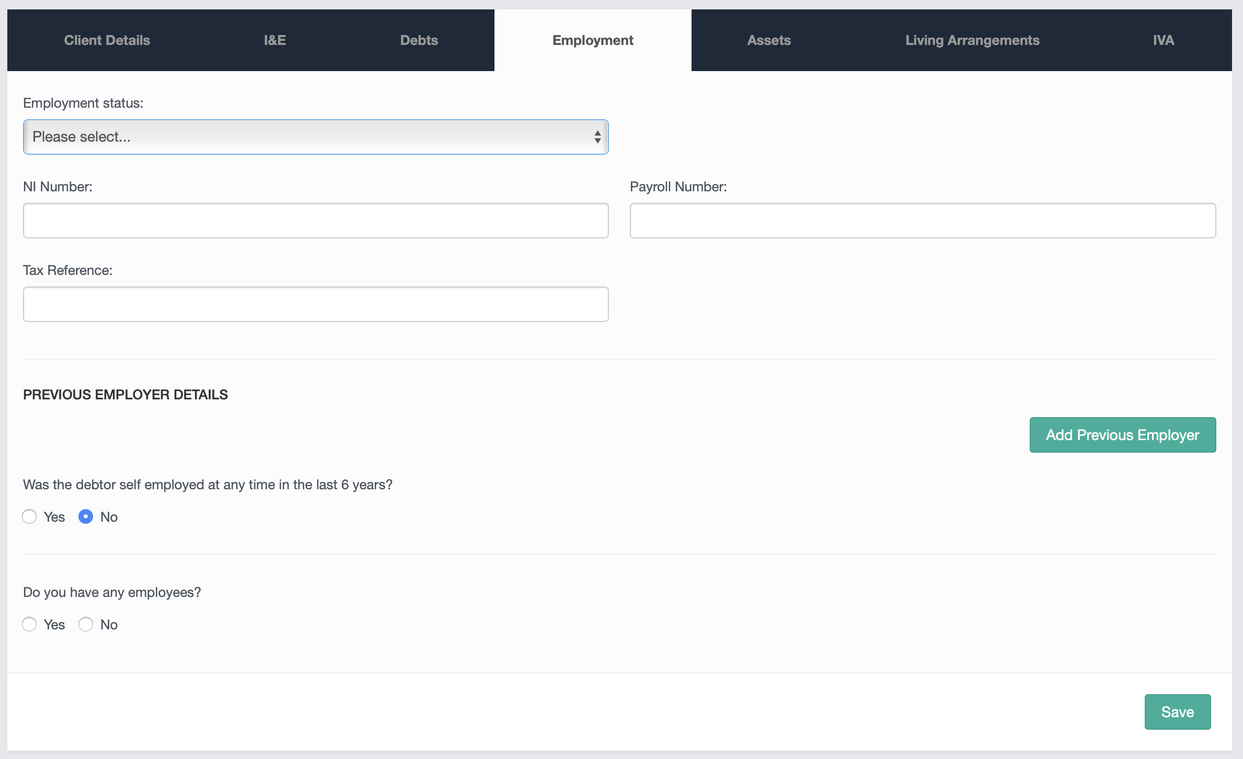Select Yes for self employed question
The image size is (1243, 759).
[29, 516]
